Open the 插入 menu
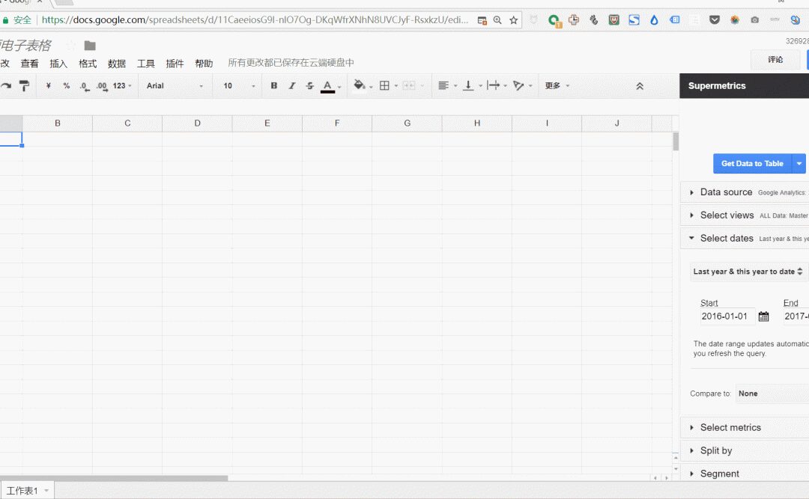Image resolution: width=809 pixels, height=499 pixels. click(x=58, y=64)
